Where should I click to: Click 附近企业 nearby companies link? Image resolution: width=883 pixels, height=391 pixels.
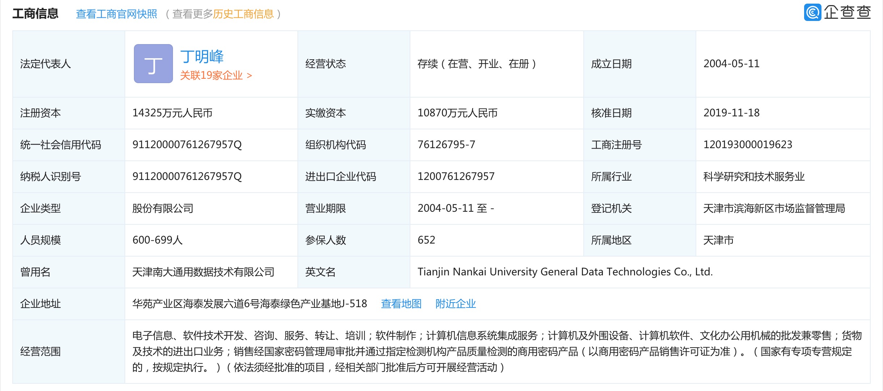pos(455,304)
